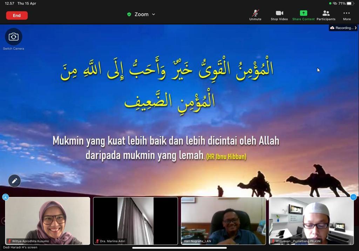Select Dra. Marlina Amri's video tile
The image size is (359, 251).
pos(136,221)
